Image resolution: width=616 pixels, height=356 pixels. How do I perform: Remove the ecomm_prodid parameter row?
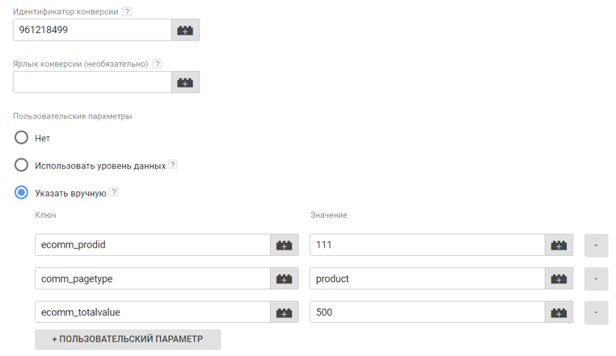coord(596,245)
